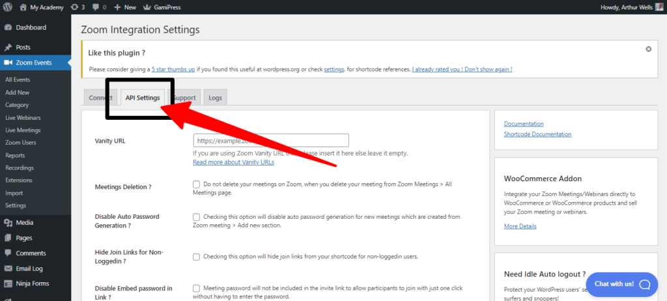Switch to the Connect tab
The height and width of the screenshot is (301, 667).
(100, 98)
